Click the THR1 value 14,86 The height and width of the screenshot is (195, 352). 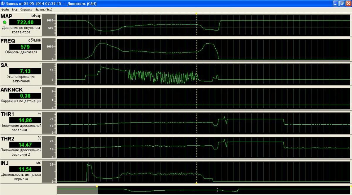click(25, 120)
